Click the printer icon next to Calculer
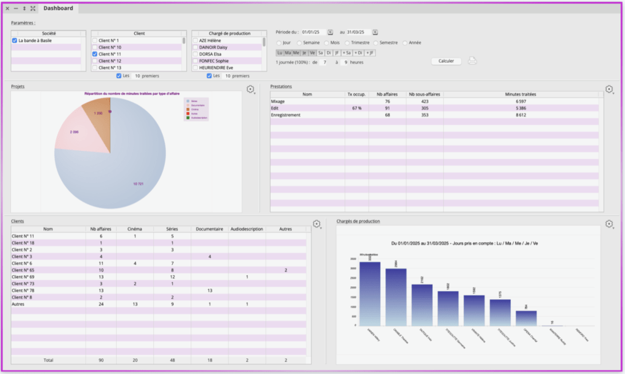The image size is (625, 374). [472, 60]
